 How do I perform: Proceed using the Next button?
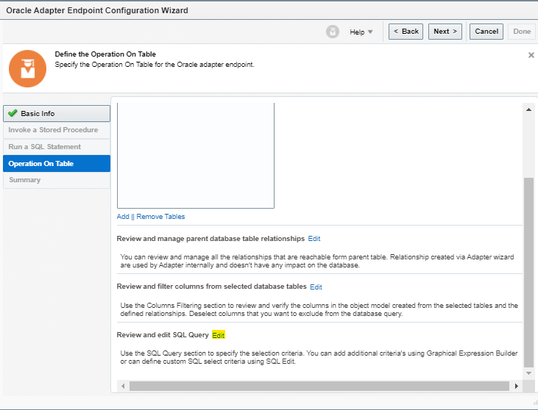tap(446, 32)
